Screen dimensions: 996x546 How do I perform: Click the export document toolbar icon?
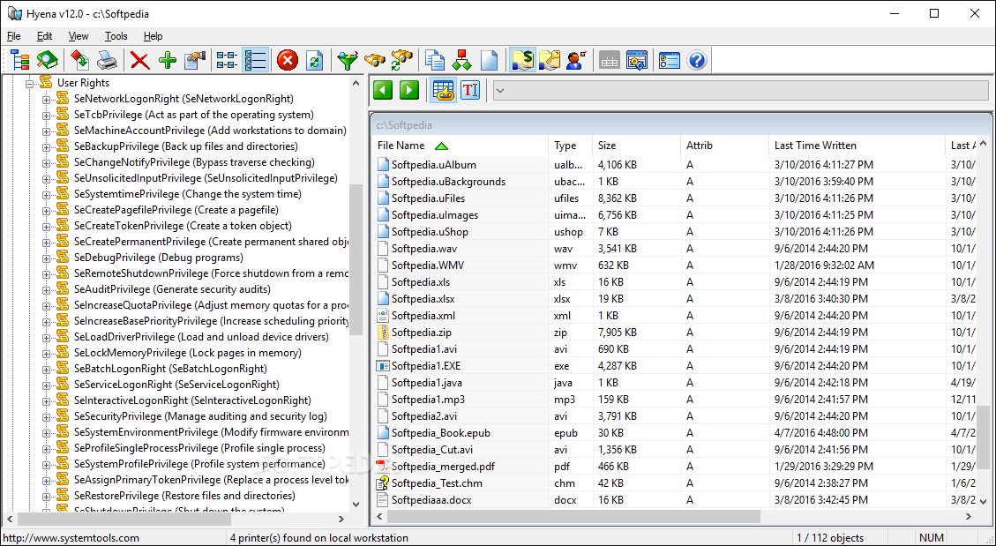(x=79, y=60)
